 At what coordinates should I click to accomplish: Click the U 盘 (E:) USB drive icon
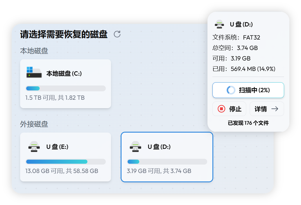pos(34,147)
